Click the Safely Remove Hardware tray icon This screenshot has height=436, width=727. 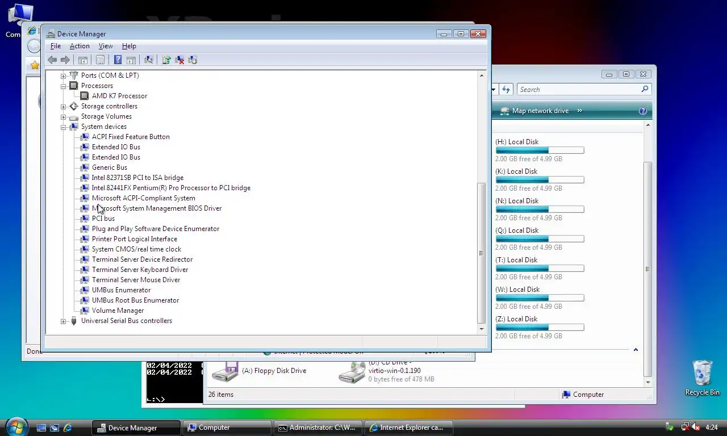(670, 427)
